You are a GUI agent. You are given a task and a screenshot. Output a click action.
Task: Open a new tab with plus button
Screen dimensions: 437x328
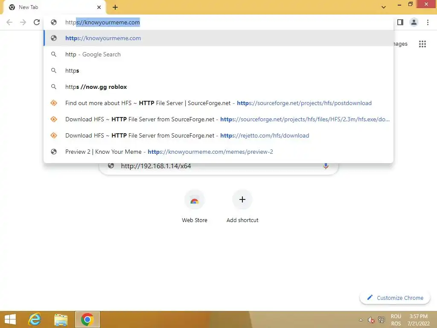(x=115, y=7)
